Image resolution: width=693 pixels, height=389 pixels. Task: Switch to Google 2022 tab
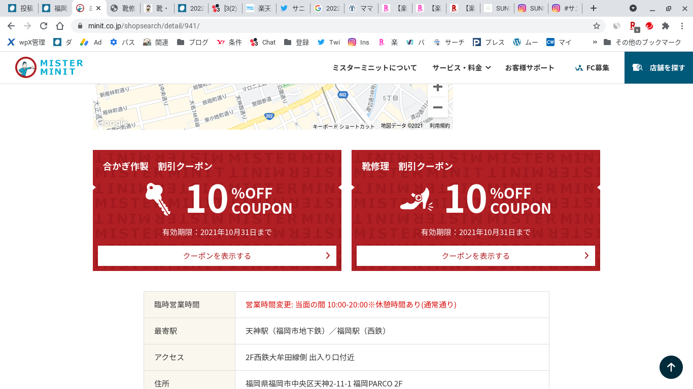pos(327,8)
